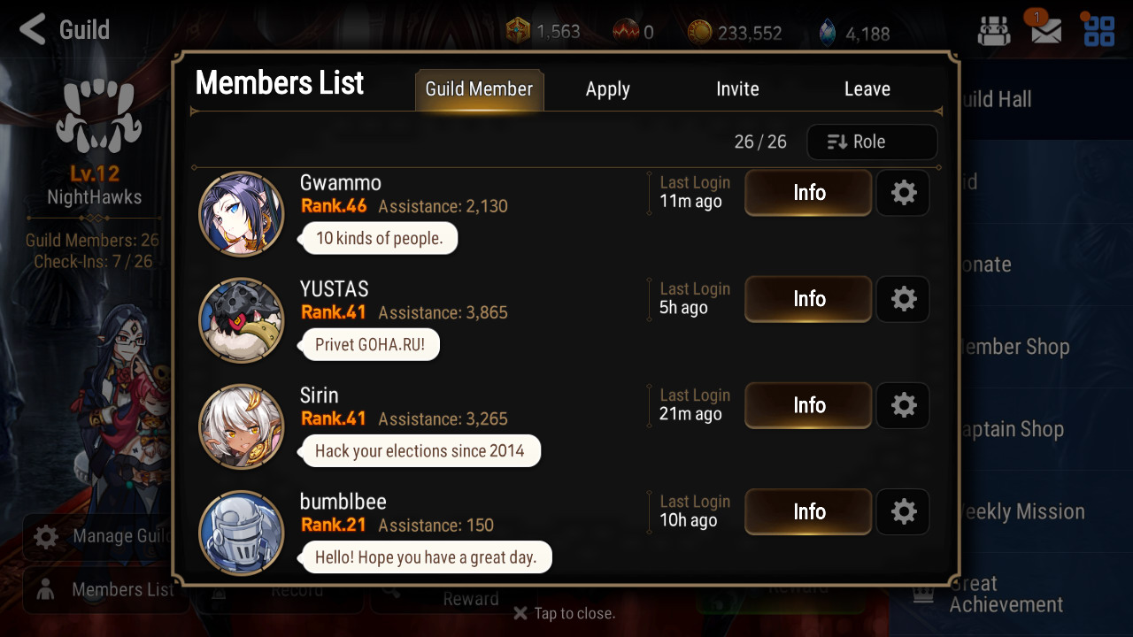Open the mail inbox envelope icon

[1045, 30]
